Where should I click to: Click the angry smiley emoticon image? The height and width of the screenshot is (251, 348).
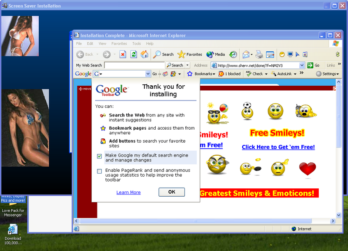click(217, 164)
